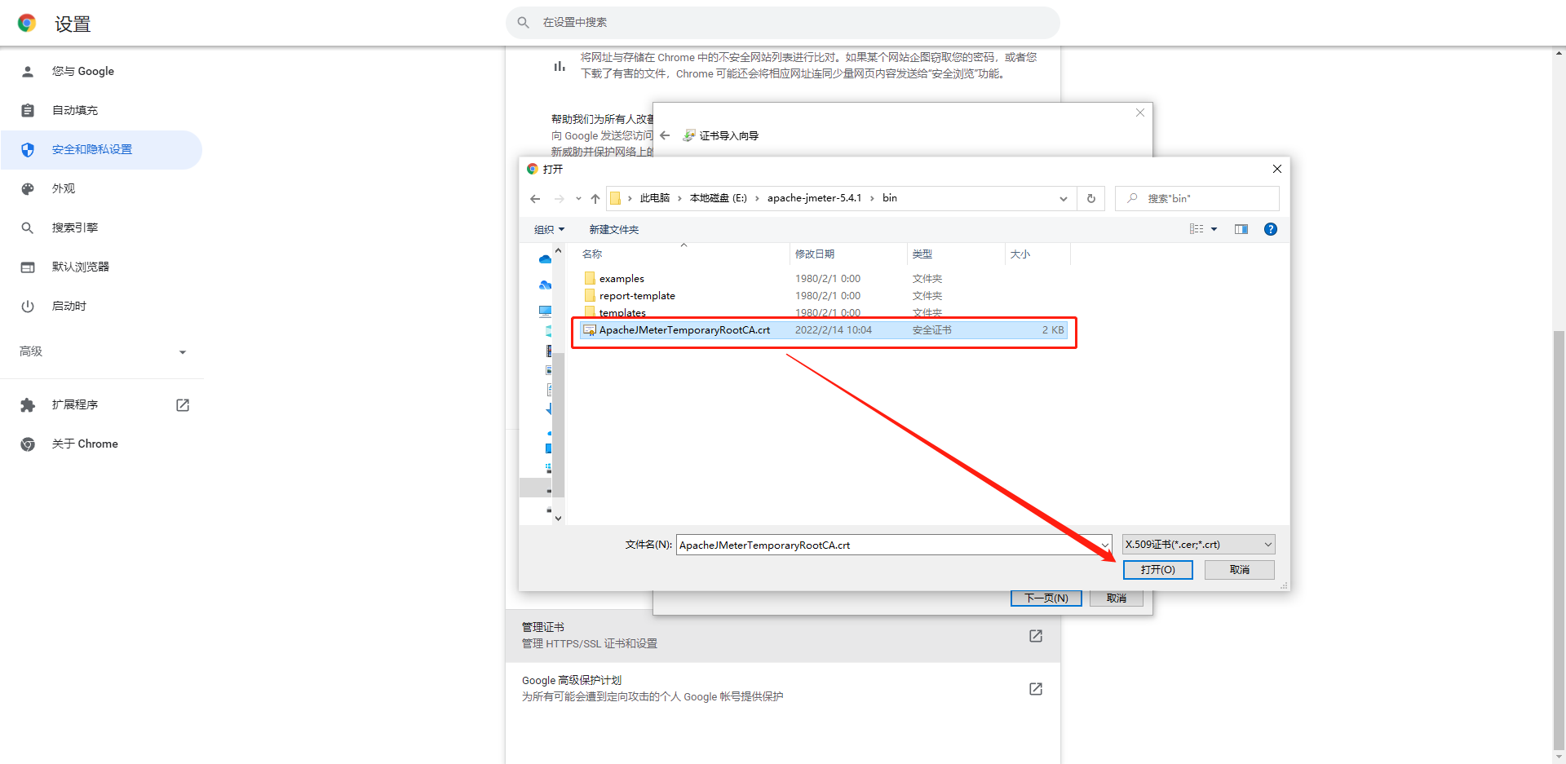Click 本地磁盘 (E:) in the breadcrumb
The height and width of the screenshot is (764, 1566).
[719, 198]
